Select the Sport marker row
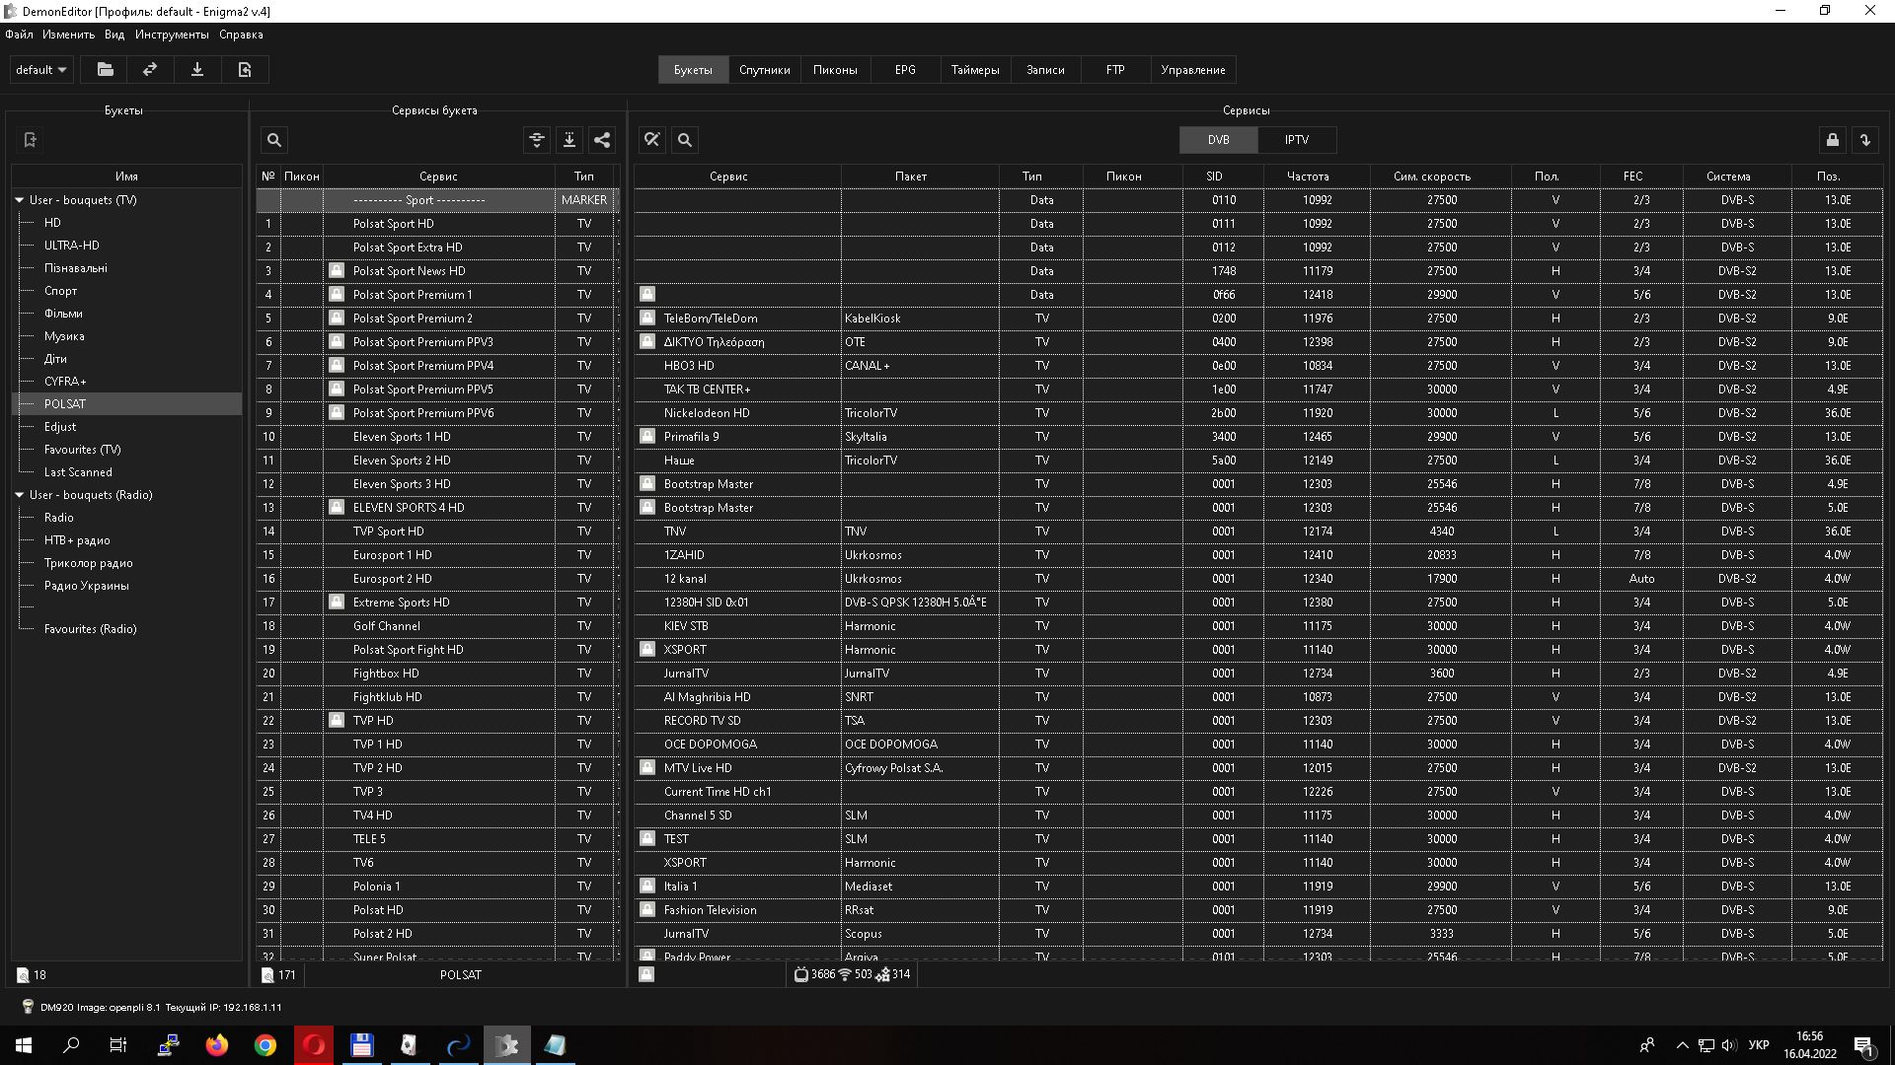 (438, 200)
